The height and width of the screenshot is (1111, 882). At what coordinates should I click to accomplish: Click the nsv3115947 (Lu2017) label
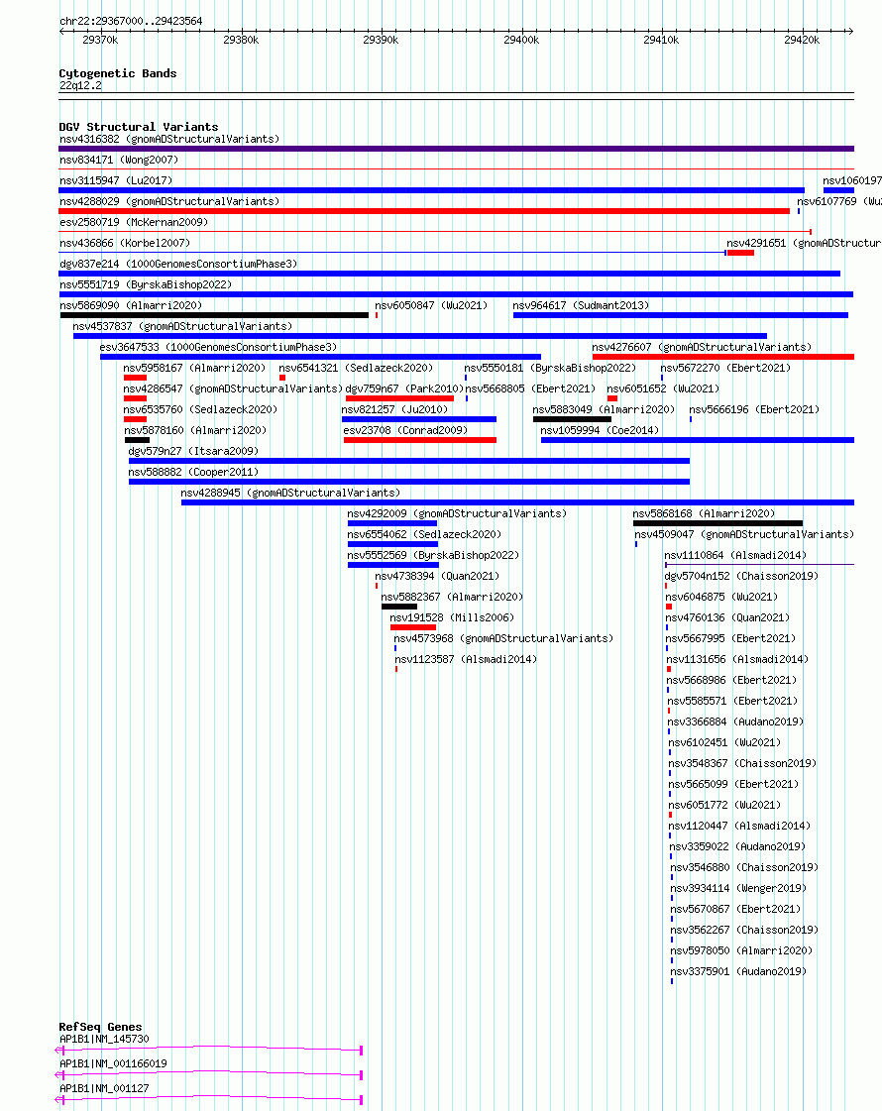coord(116,180)
